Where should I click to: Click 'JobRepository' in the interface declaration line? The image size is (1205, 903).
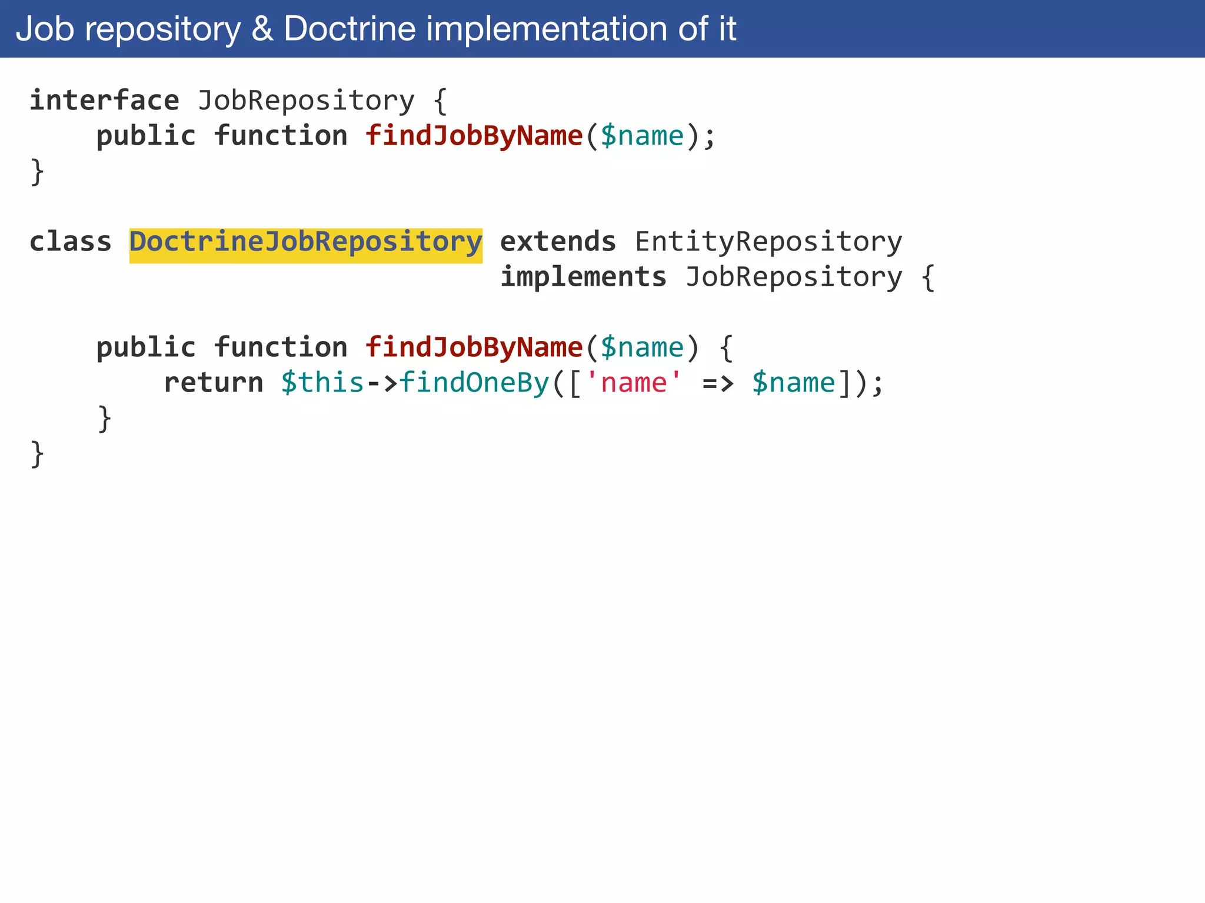306,101
